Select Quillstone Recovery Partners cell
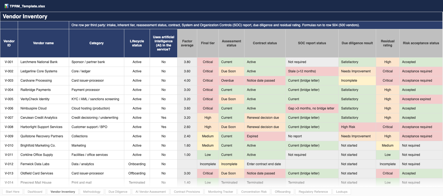Screen dimensions: 443x196 (x=43, y=136)
